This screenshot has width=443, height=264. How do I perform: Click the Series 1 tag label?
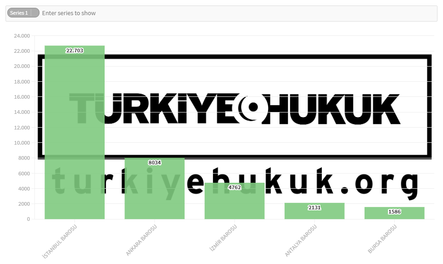(19, 13)
